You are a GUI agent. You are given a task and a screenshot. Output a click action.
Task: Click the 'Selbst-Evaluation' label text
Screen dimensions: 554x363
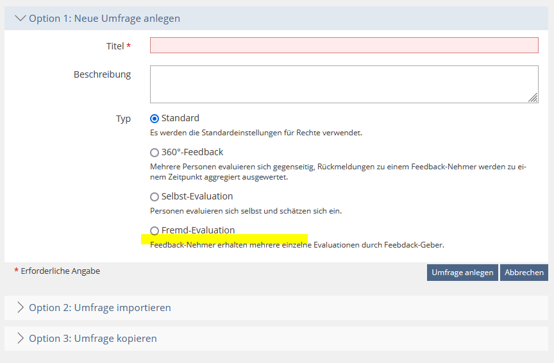point(197,196)
